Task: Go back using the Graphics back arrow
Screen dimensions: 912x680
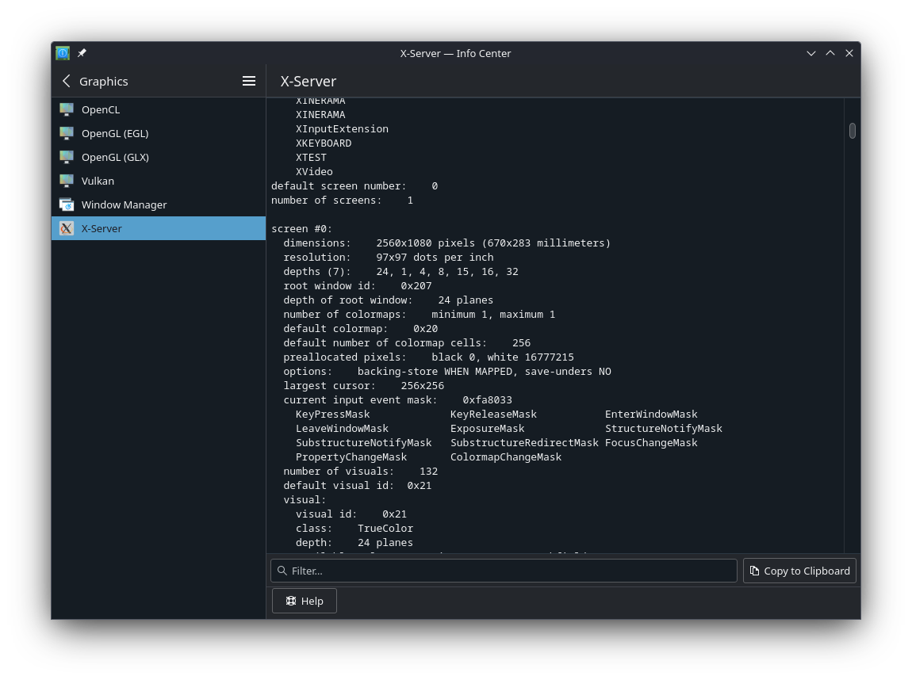Action: (x=67, y=81)
